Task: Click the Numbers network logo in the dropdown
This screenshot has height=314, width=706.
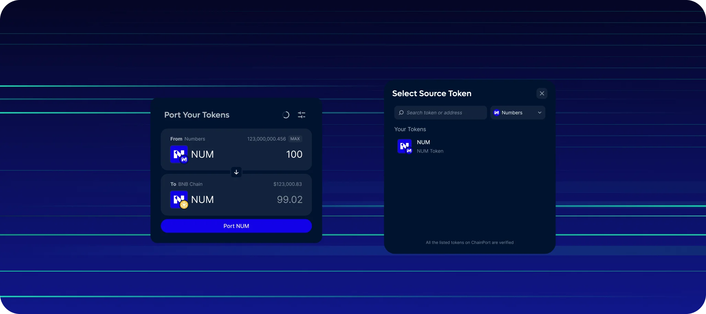Action: click(x=497, y=112)
